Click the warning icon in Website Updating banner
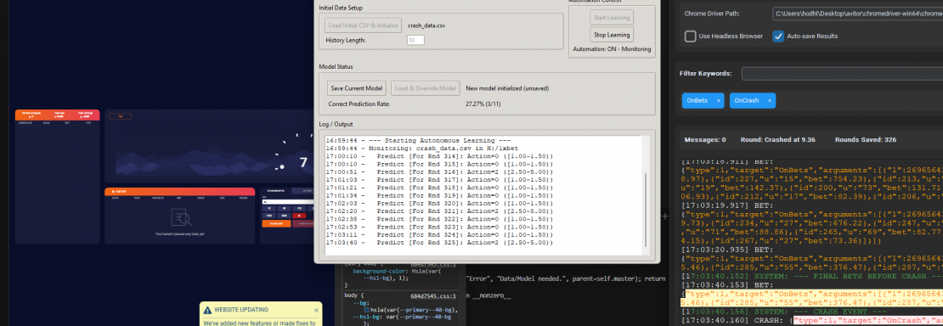The height and width of the screenshot is (326, 943). (207, 311)
